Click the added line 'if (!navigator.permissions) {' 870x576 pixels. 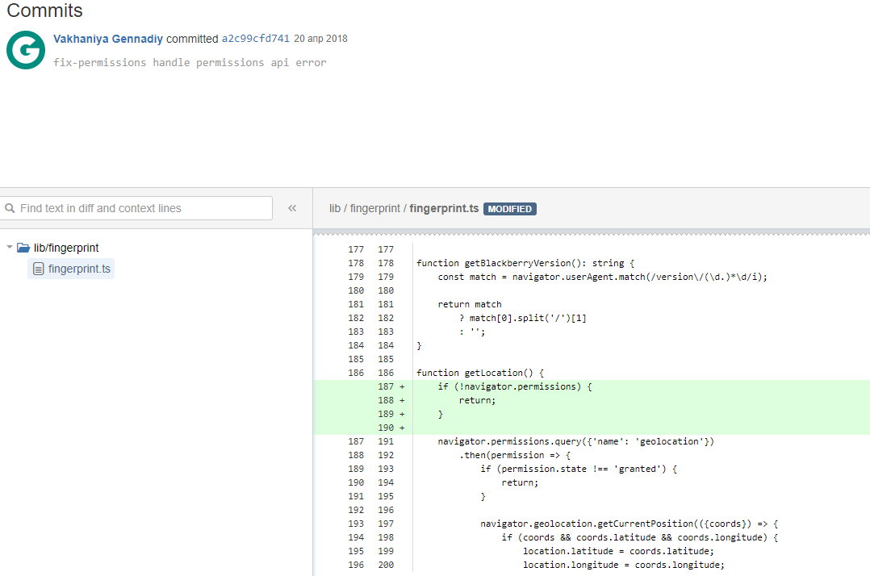click(x=514, y=386)
